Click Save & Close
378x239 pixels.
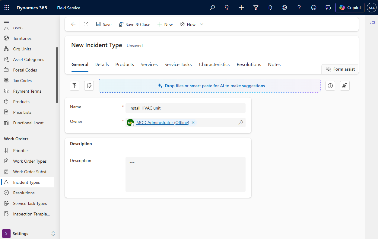click(x=134, y=24)
